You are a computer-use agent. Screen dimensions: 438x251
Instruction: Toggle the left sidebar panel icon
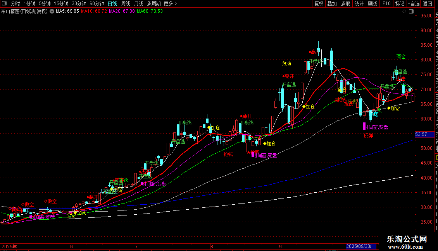point(4,3)
